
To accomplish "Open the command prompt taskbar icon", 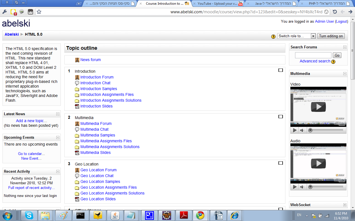I will (80, 215).
